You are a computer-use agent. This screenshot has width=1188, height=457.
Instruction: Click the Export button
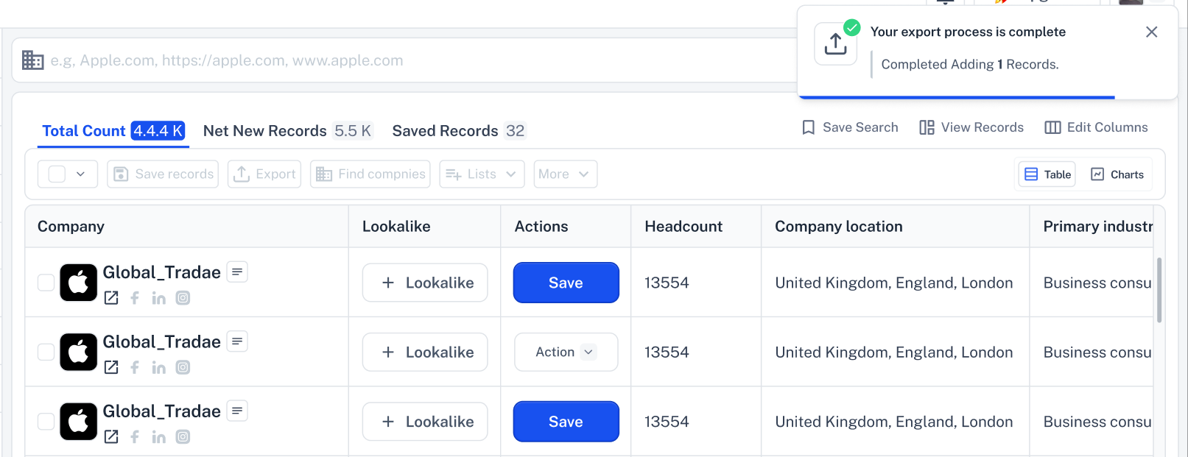[x=264, y=174]
